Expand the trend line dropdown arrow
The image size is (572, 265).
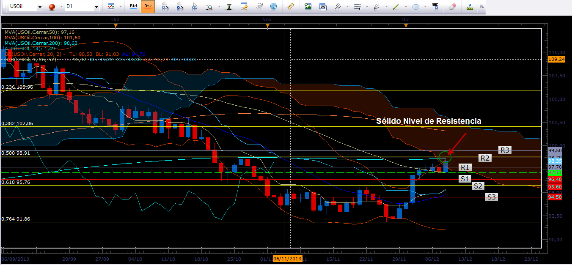405,7
